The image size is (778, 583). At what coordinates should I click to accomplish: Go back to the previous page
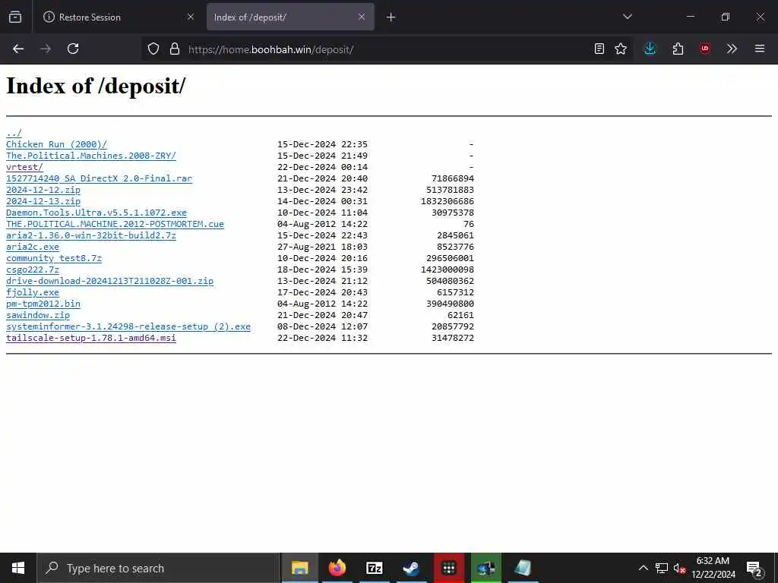(x=18, y=49)
